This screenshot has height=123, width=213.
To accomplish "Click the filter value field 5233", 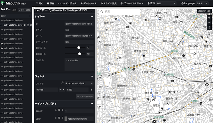I will (x=78, y=90).
